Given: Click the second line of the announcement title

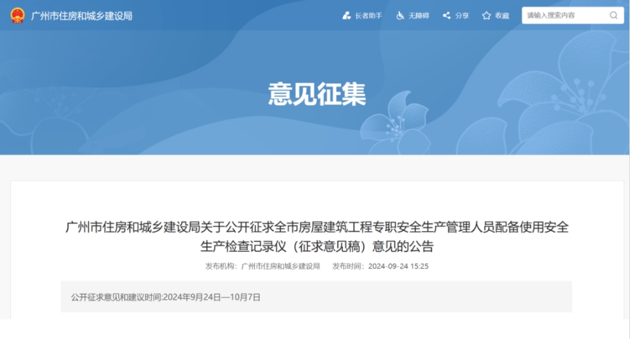Looking at the screenshot, I should coord(317,247).
